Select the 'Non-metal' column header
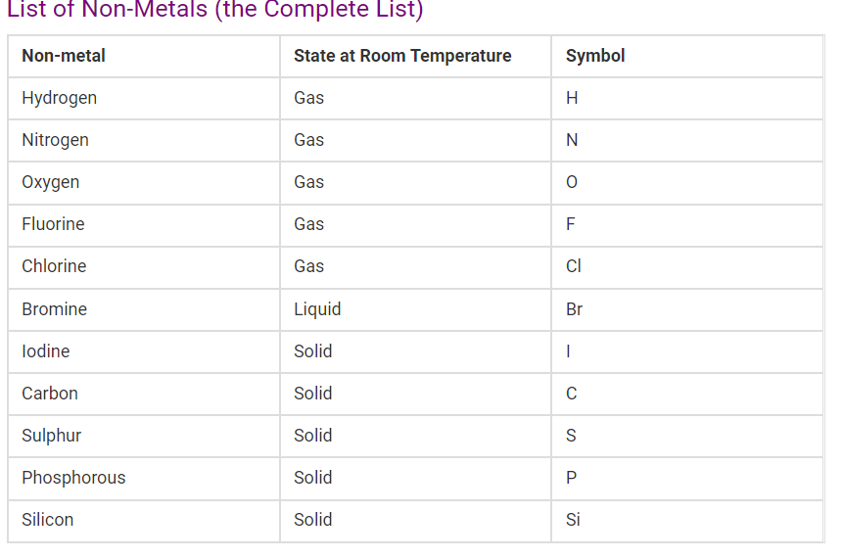 coord(64,56)
